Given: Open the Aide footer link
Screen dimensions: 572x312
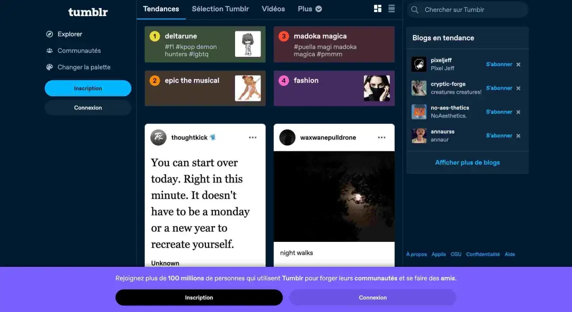Looking at the screenshot, I should 510,254.
